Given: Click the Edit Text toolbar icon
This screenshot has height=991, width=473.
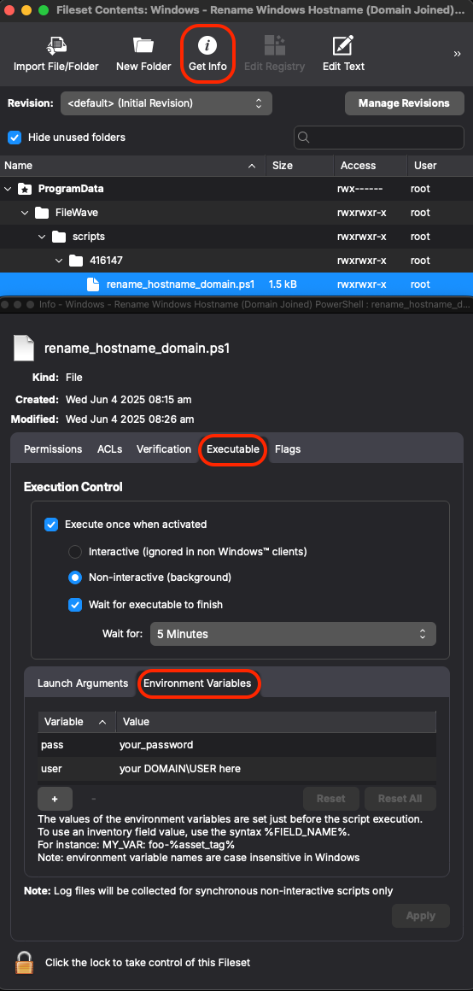Looking at the screenshot, I should [x=343, y=46].
